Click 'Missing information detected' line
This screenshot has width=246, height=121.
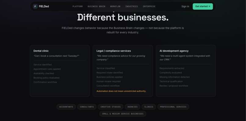175,77
